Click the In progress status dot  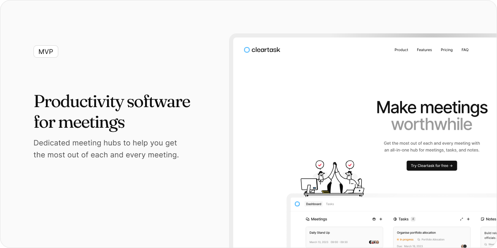tap(398, 239)
